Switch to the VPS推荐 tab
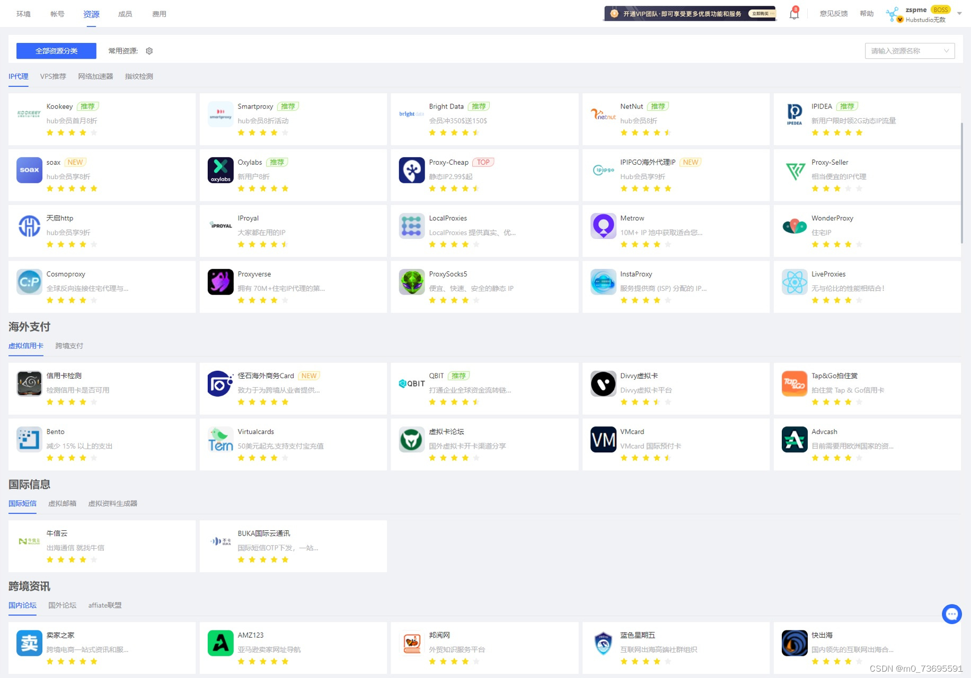 53,76
